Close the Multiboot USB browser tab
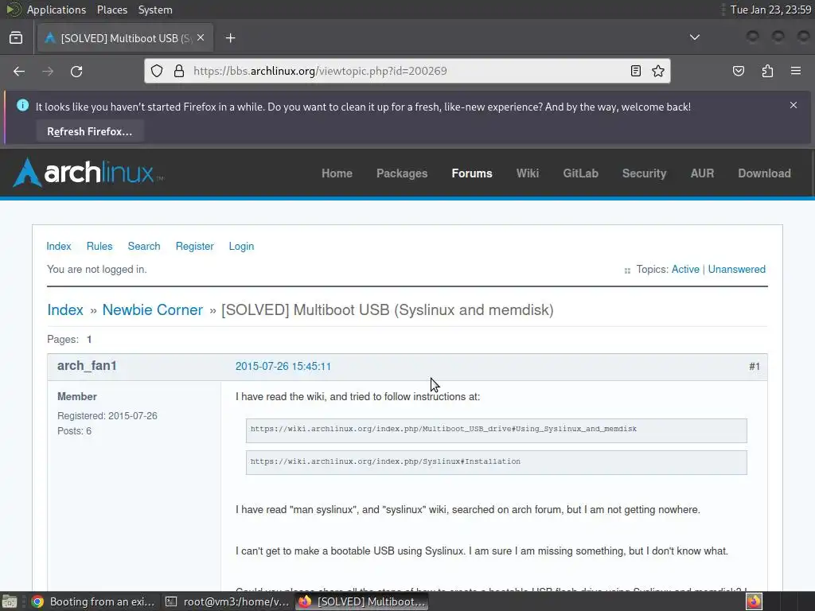The height and width of the screenshot is (611, 815). pos(201,38)
